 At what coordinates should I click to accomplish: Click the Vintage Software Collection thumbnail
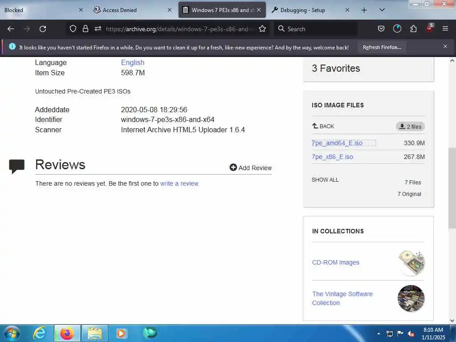[411, 298]
